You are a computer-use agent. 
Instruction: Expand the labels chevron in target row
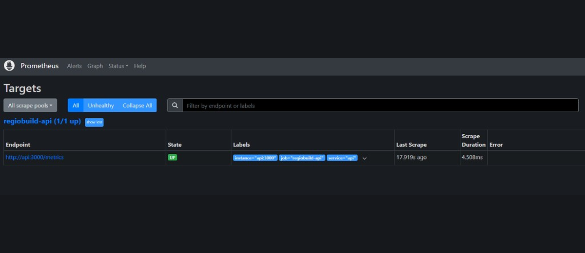tap(364, 158)
